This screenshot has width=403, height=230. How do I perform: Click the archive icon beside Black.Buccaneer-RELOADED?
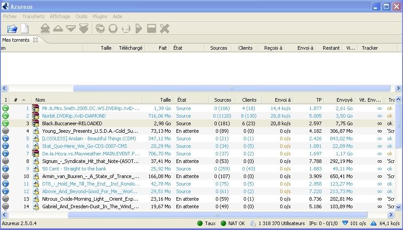35,123
